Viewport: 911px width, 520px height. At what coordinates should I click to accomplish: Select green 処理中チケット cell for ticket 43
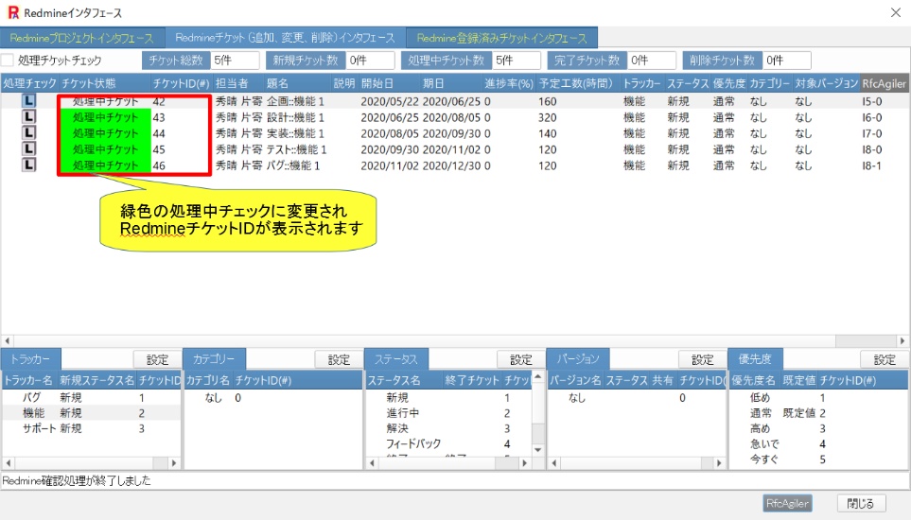click(x=105, y=117)
